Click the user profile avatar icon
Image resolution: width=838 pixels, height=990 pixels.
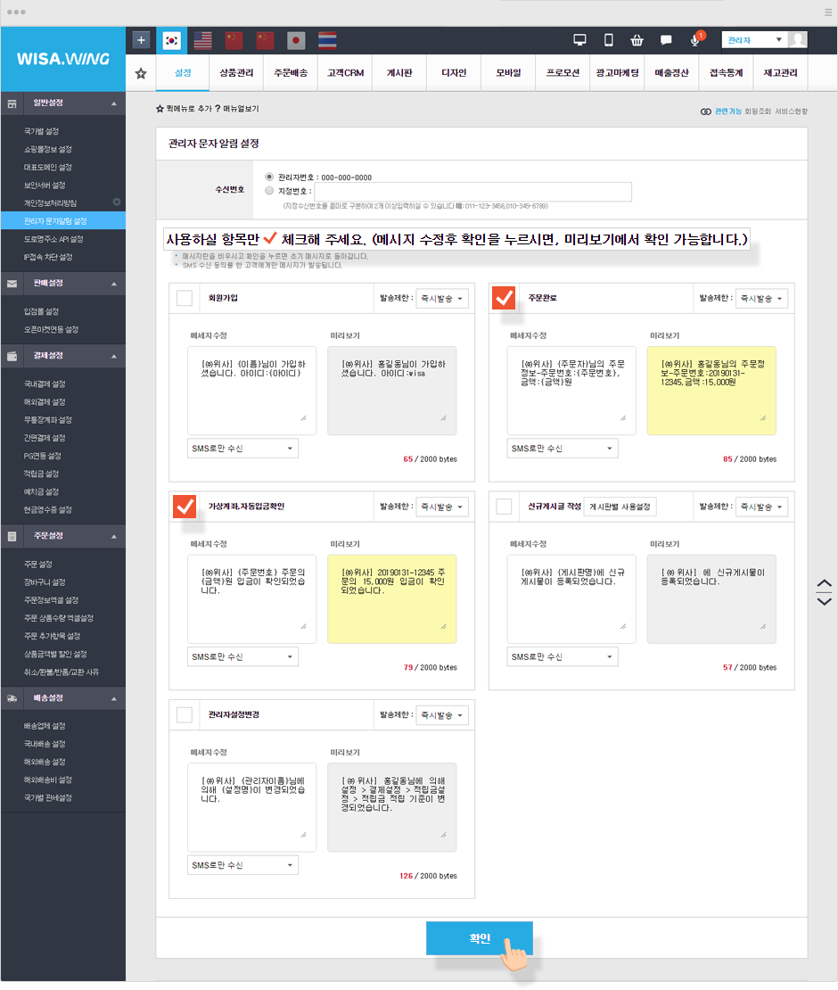click(x=798, y=40)
